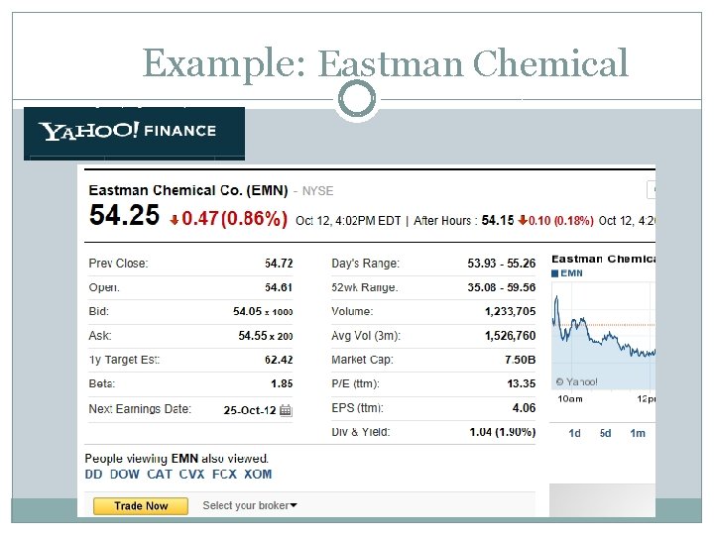
Task: Open the earnings date calendar icon
Action: pos(286,410)
